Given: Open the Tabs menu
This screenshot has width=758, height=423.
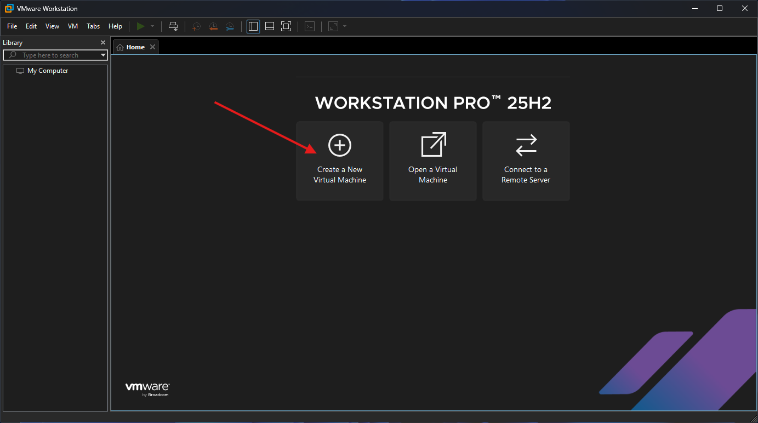Looking at the screenshot, I should [x=93, y=26].
